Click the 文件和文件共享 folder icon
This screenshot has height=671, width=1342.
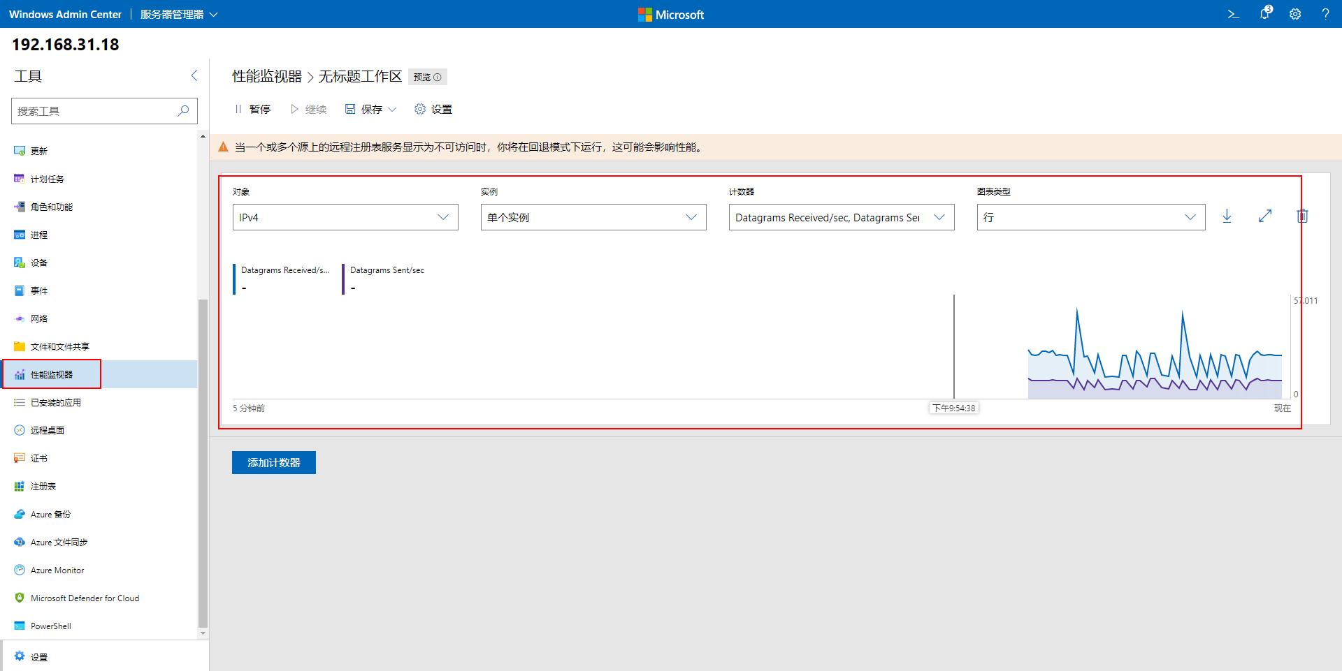(20, 346)
